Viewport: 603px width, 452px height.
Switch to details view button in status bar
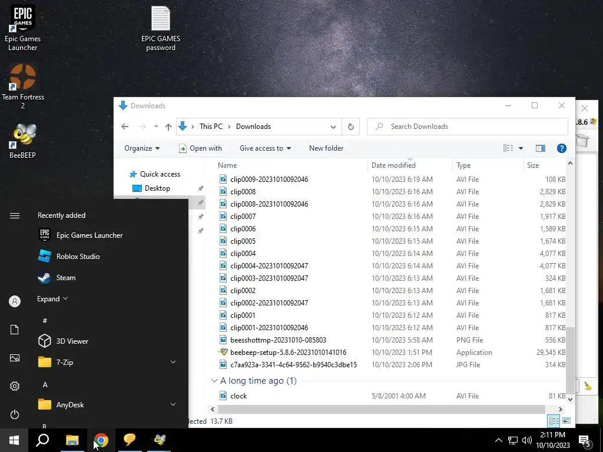(554, 421)
